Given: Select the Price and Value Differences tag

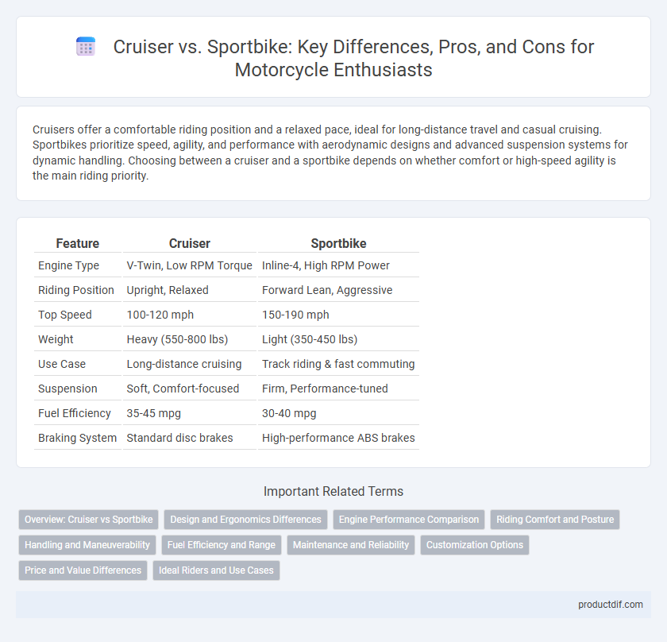Looking at the screenshot, I should pyautogui.click(x=83, y=570).
